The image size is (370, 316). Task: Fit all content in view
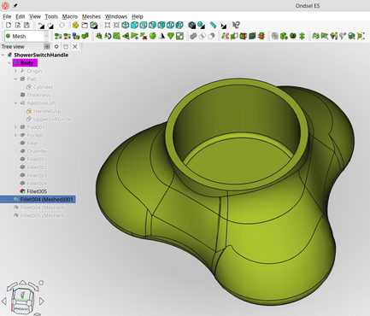tap(108, 26)
